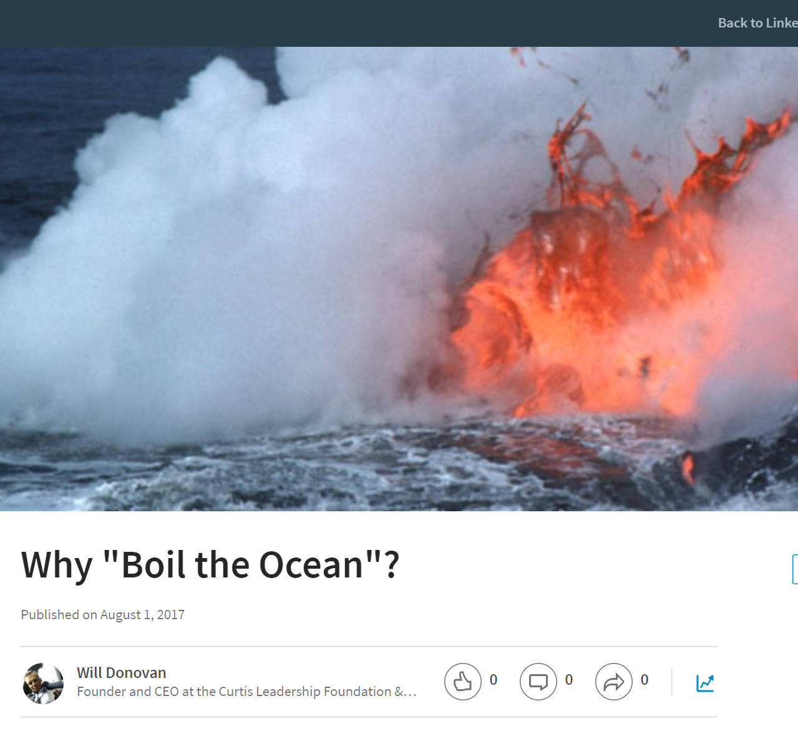Click Will Donovan's profile picture

(x=43, y=684)
